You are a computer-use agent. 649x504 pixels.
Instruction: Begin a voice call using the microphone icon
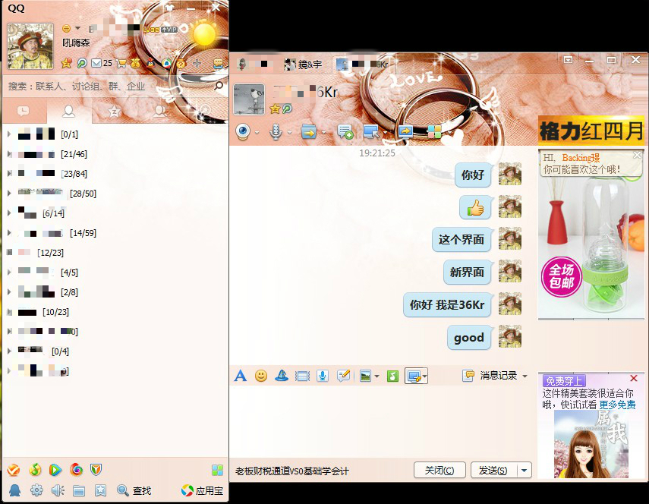pos(276,131)
